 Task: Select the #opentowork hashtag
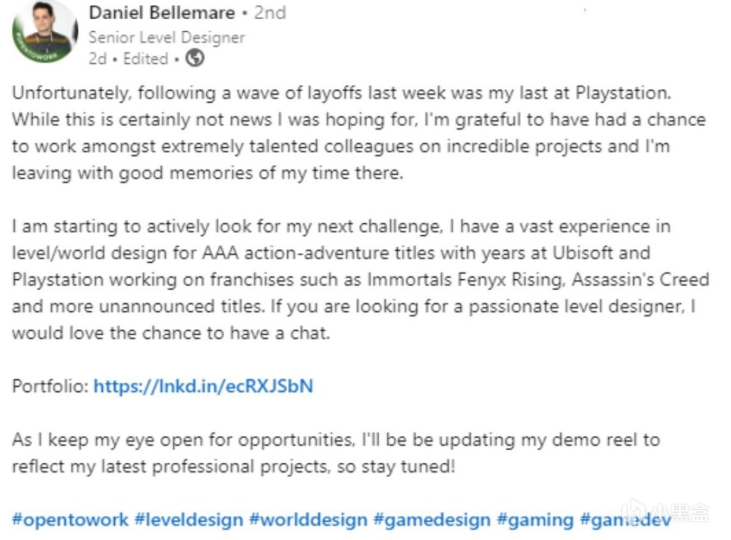(70, 519)
